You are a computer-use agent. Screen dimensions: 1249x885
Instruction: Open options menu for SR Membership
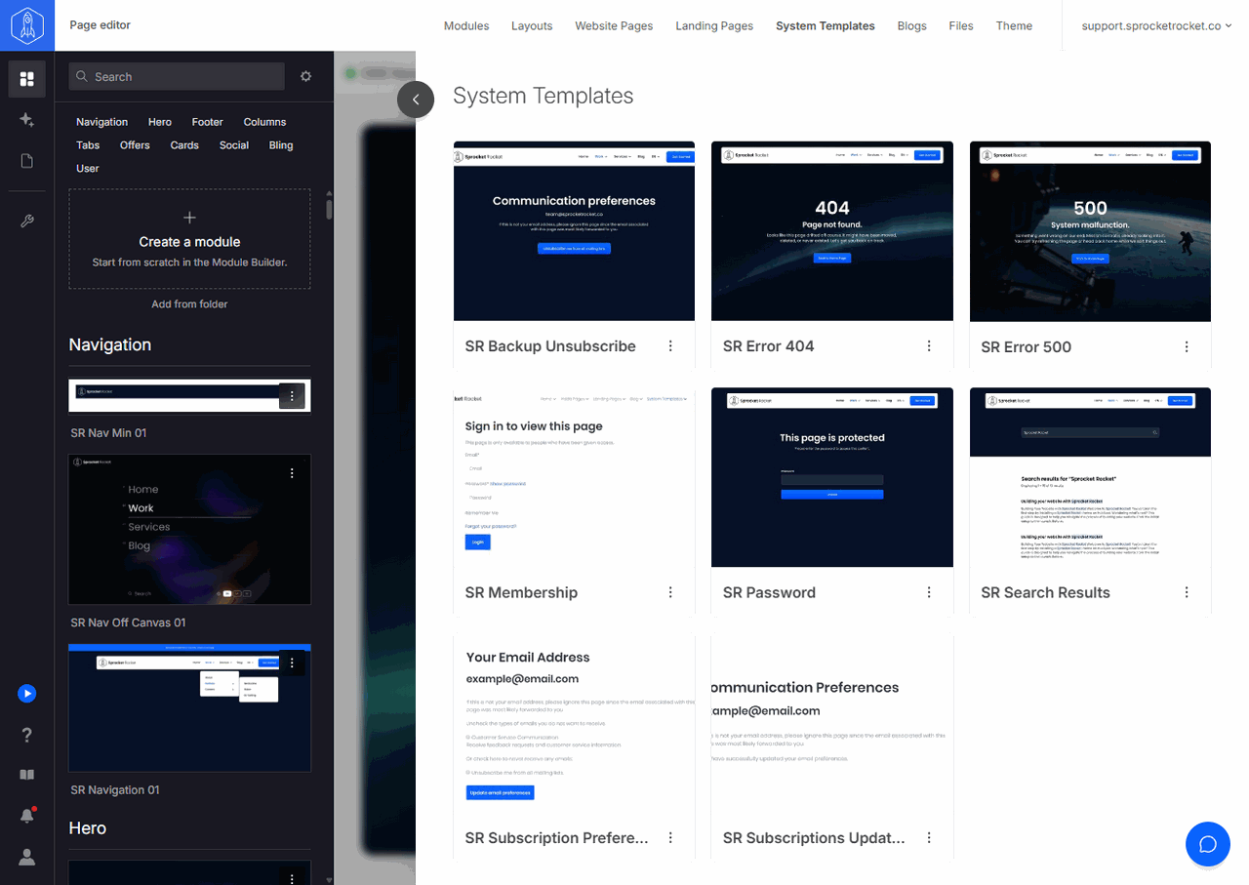pos(670,592)
